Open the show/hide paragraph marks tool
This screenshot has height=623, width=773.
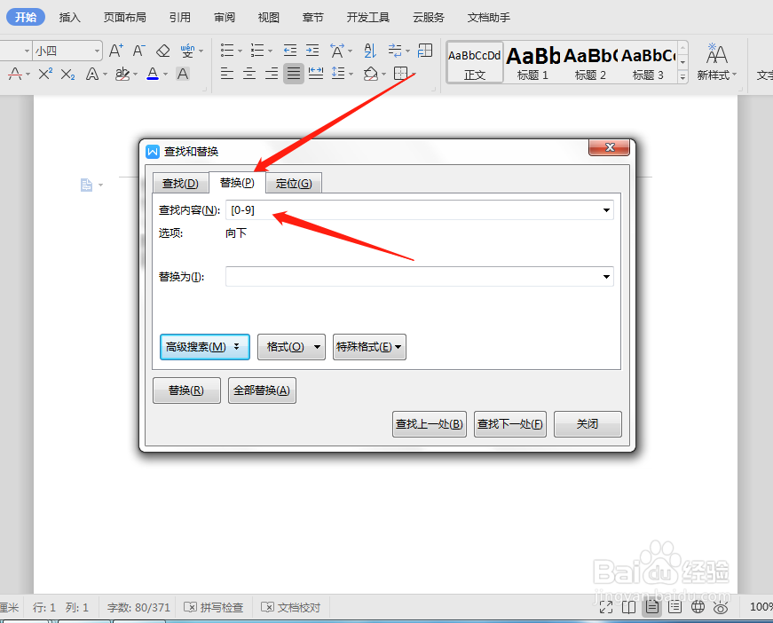tap(395, 51)
